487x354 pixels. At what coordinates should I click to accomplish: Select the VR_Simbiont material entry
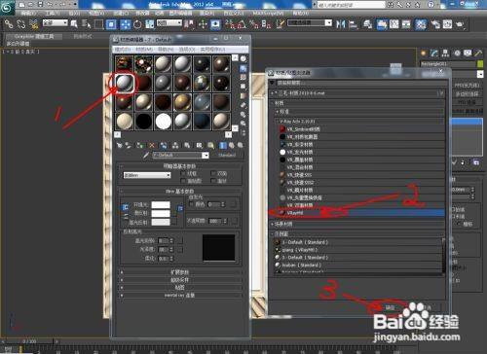[361, 128]
